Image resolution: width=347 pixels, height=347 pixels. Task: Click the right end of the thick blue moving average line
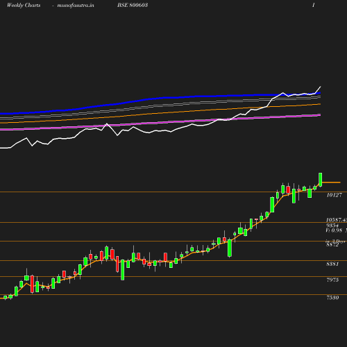(319, 93)
